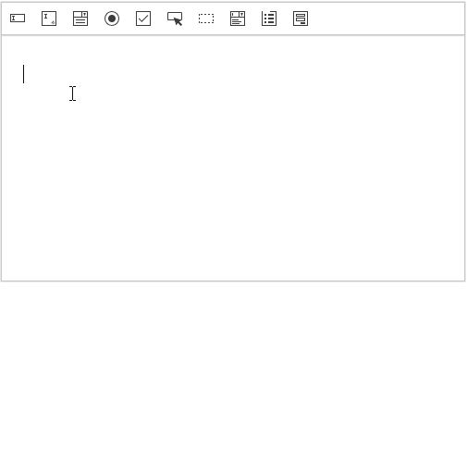Insert the form container element

click(x=301, y=19)
